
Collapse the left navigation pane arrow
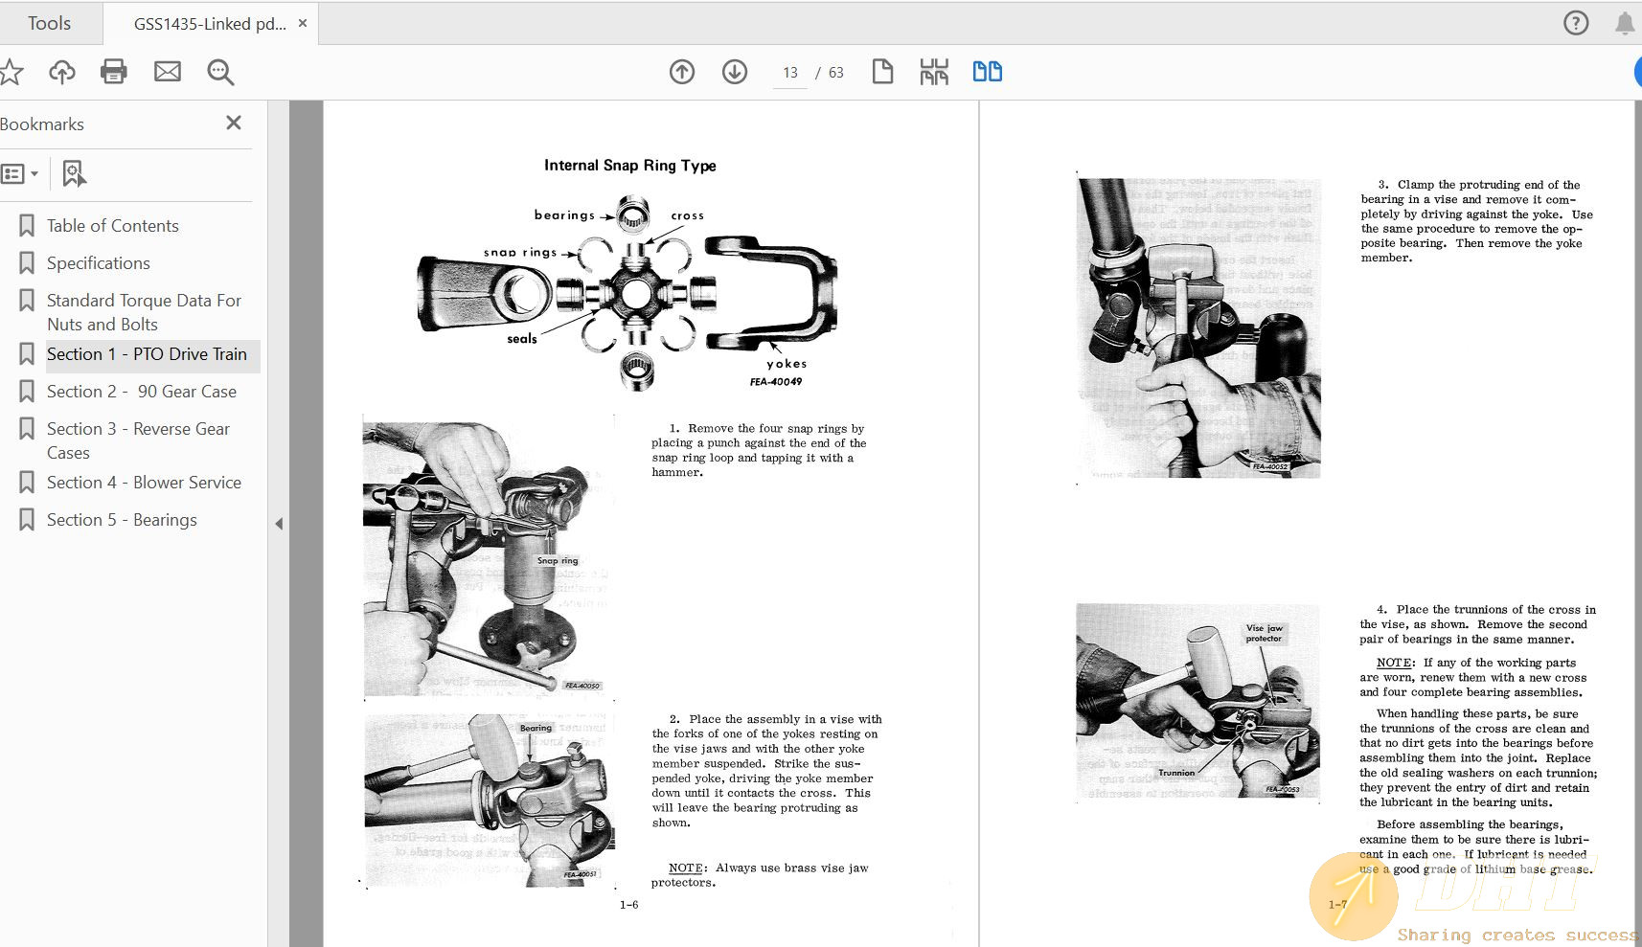coord(279,524)
